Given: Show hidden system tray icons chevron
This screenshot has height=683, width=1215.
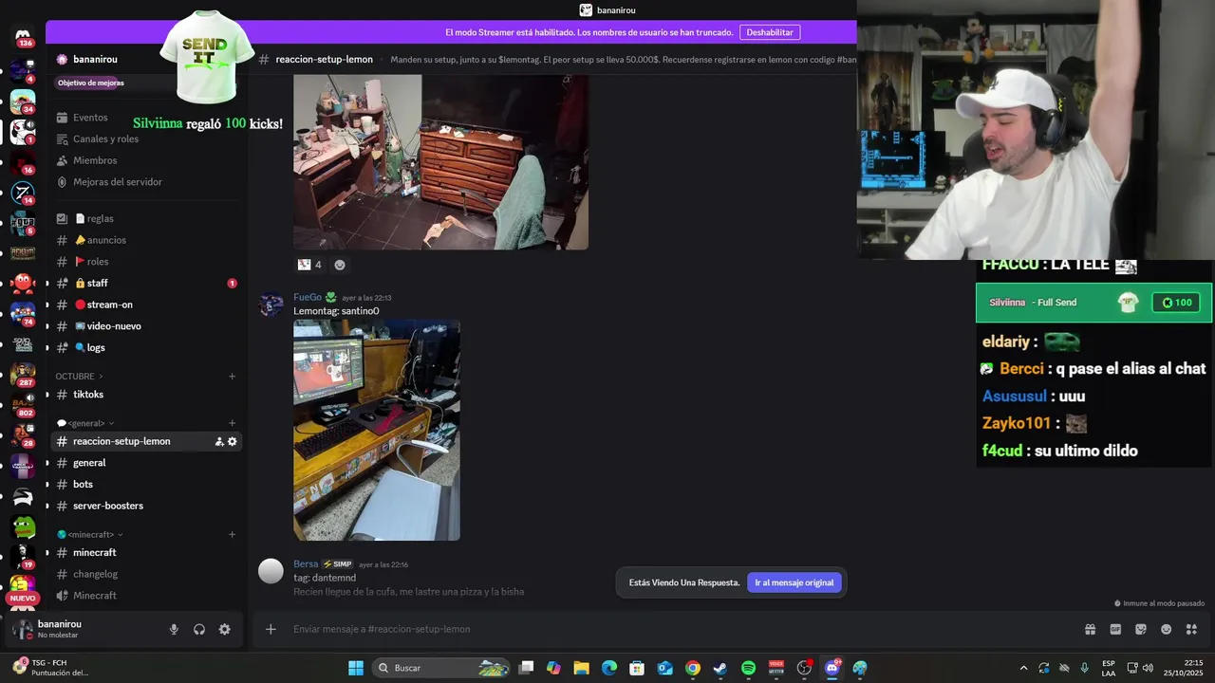Looking at the screenshot, I should pos(1023,668).
